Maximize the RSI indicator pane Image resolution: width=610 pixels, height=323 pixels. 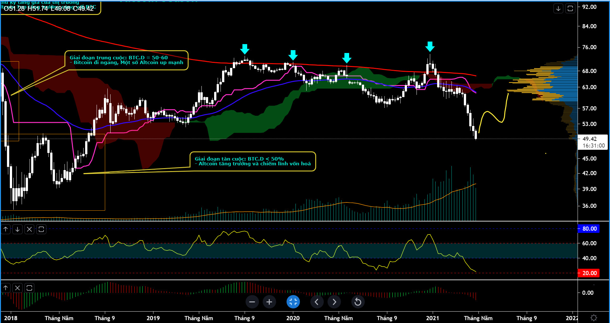point(41,229)
